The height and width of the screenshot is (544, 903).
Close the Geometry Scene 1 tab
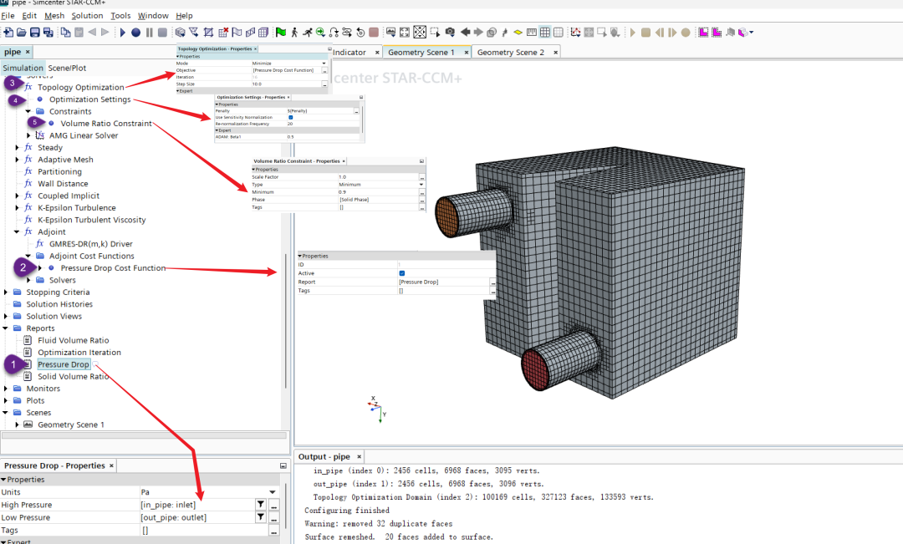coord(467,53)
